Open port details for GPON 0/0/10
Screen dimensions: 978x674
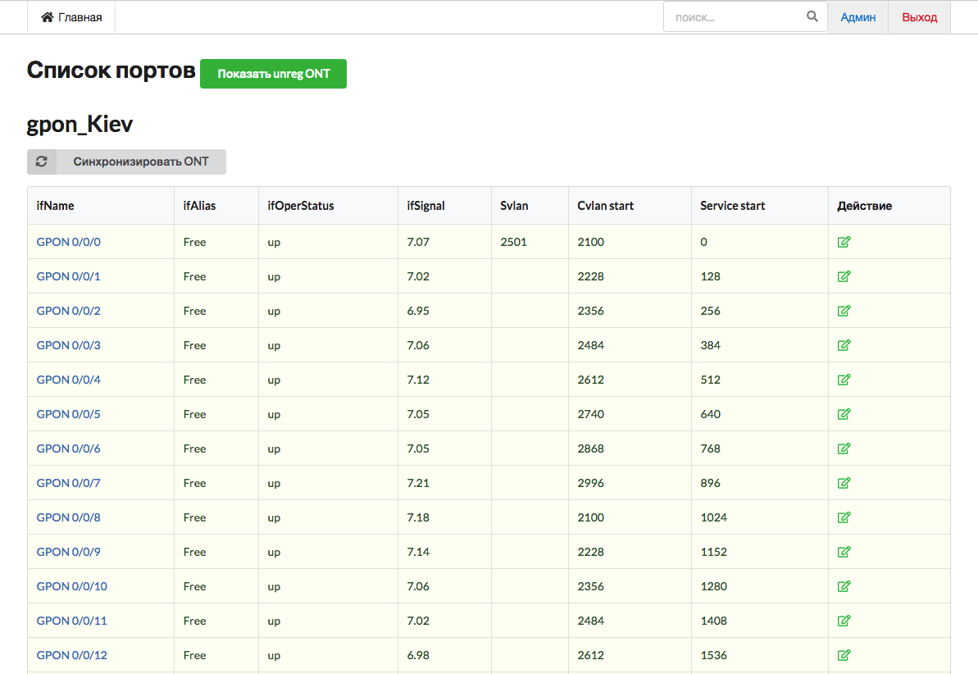(71, 585)
